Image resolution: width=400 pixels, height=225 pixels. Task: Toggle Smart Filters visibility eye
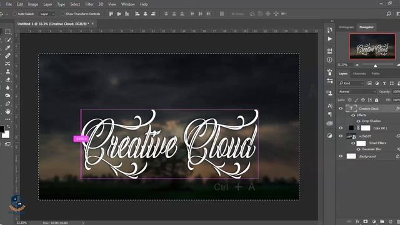pyautogui.click(x=353, y=143)
